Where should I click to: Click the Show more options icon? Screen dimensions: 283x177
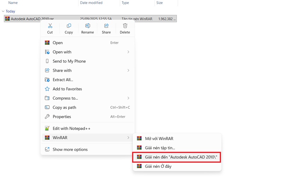click(47, 149)
